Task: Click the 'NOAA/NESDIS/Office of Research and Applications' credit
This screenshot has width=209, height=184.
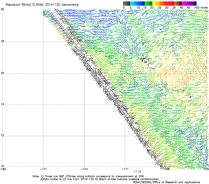Action: click(x=166, y=182)
